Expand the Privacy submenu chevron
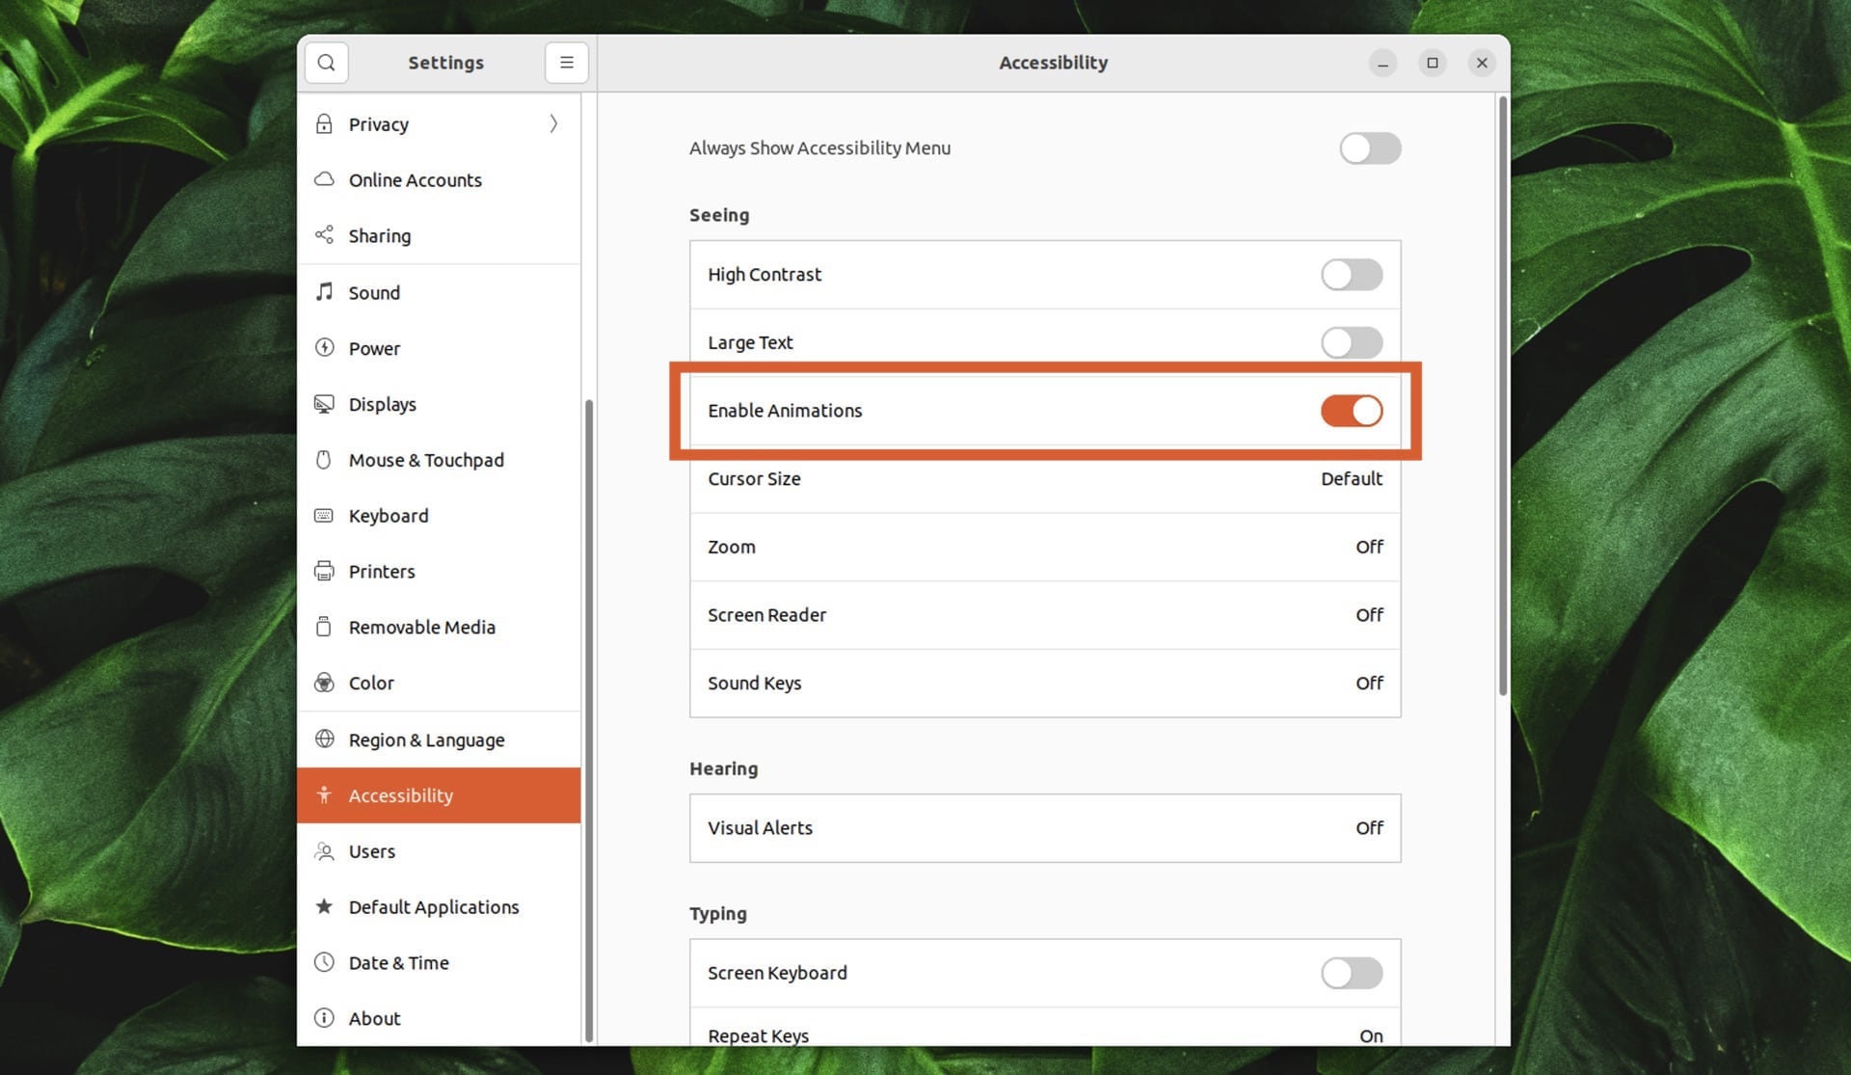Viewport: 1851px width, 1075px height. point(553,124)
